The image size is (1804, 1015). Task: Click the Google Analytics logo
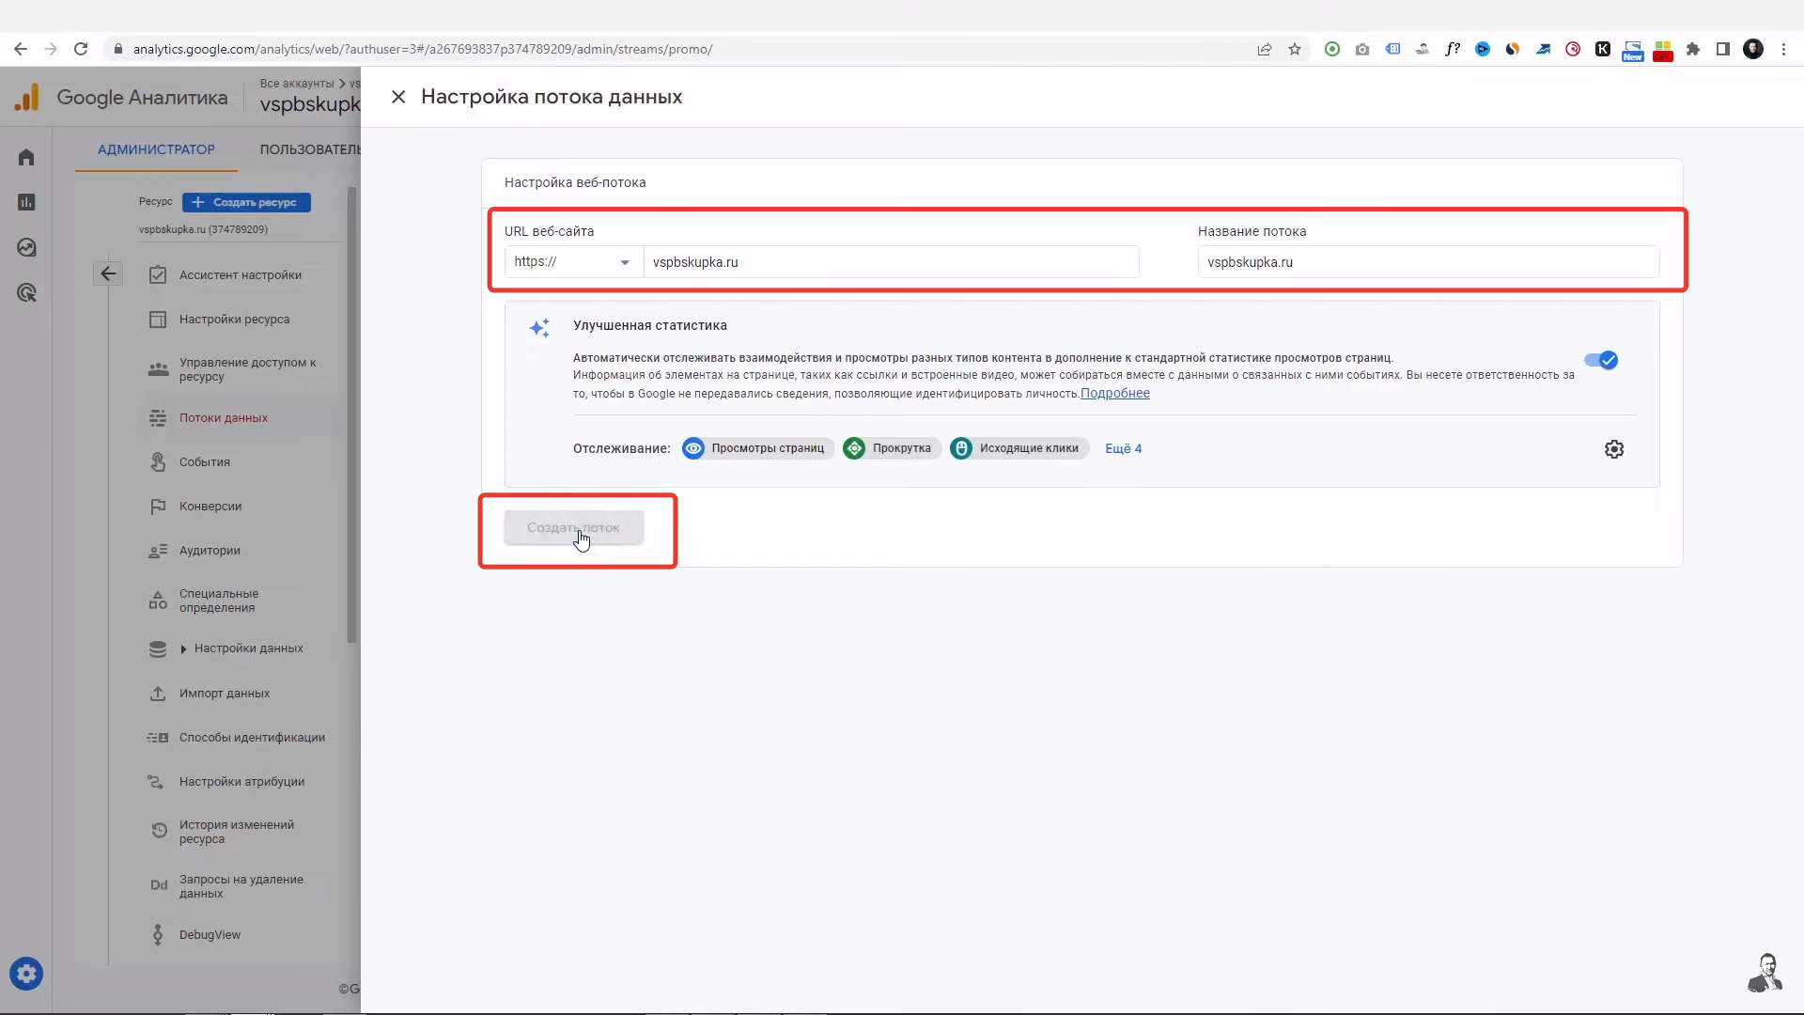(27, 97)
